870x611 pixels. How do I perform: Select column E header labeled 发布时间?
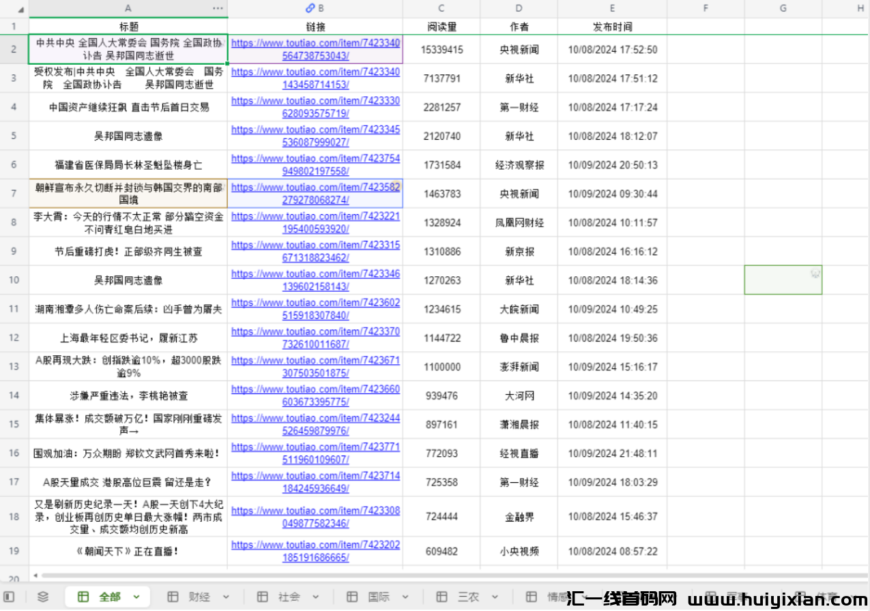(611, 27)
